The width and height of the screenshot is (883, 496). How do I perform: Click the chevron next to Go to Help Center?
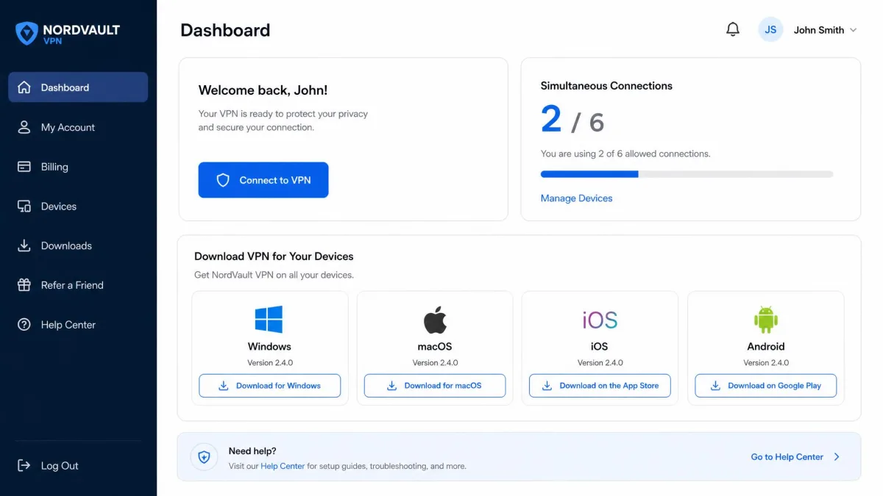pyautogui.click(x=837, y=457)
